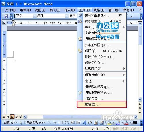Screen dimensions: 144x132
Task: Open 宏(M) submenu
Action: pyautogui.click(x=102, y=81)
